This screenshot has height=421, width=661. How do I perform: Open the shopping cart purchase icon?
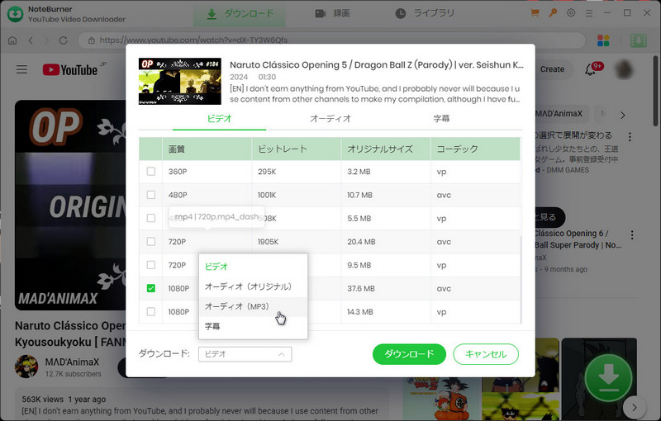pyautogui.click(x=535, y=13)
